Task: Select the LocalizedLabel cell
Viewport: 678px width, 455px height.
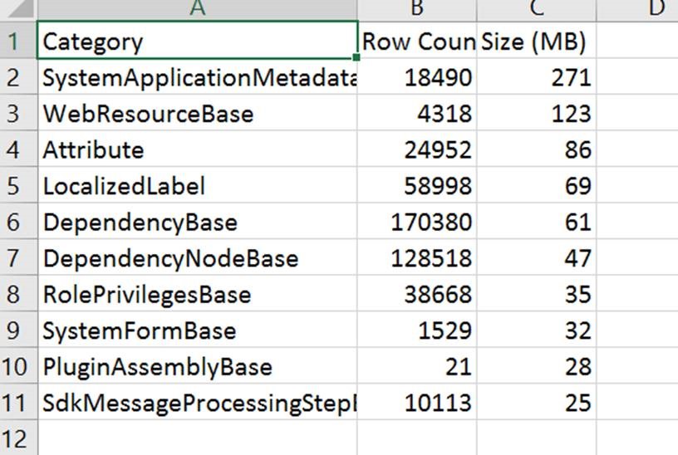Action: click(197, 186)
